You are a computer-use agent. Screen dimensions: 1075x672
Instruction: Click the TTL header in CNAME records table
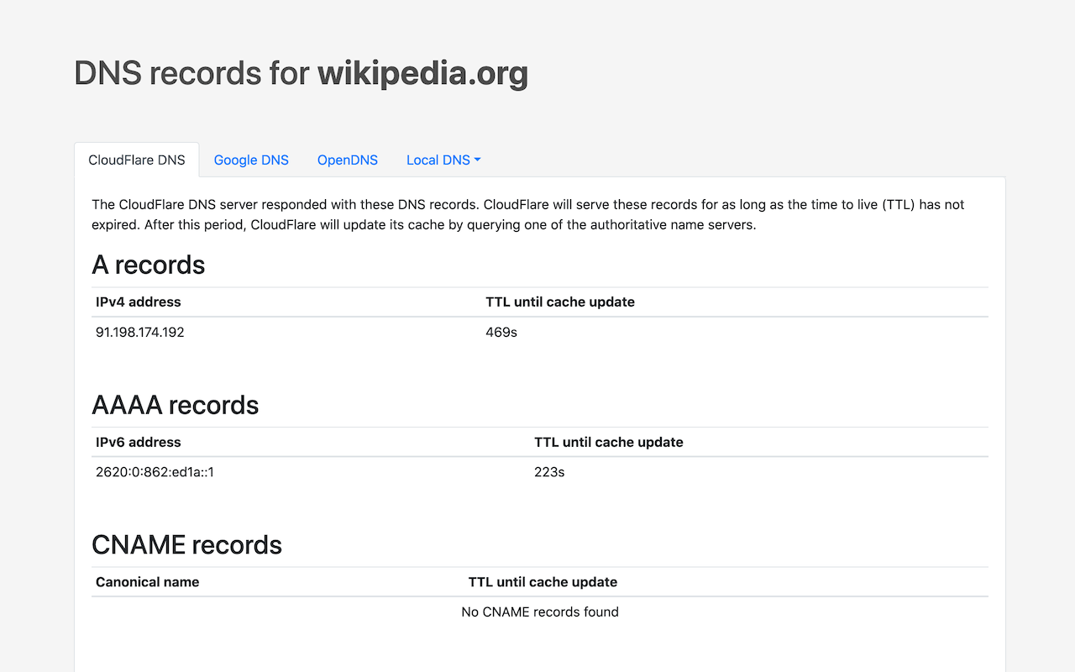click(x=543, y=581)
